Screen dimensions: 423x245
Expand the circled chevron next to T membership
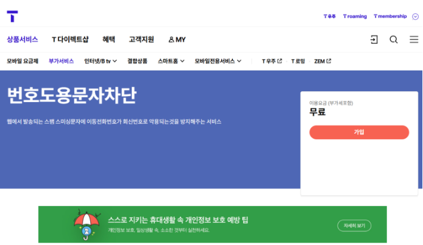[x=415, y=16]
